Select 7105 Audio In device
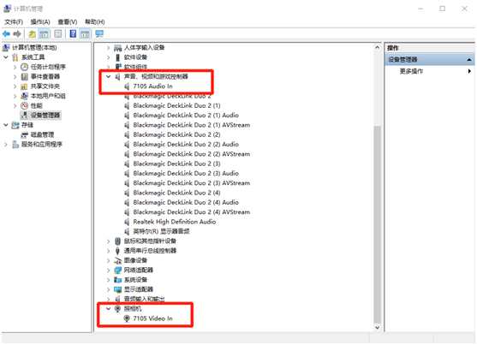 tap(152, 86)
